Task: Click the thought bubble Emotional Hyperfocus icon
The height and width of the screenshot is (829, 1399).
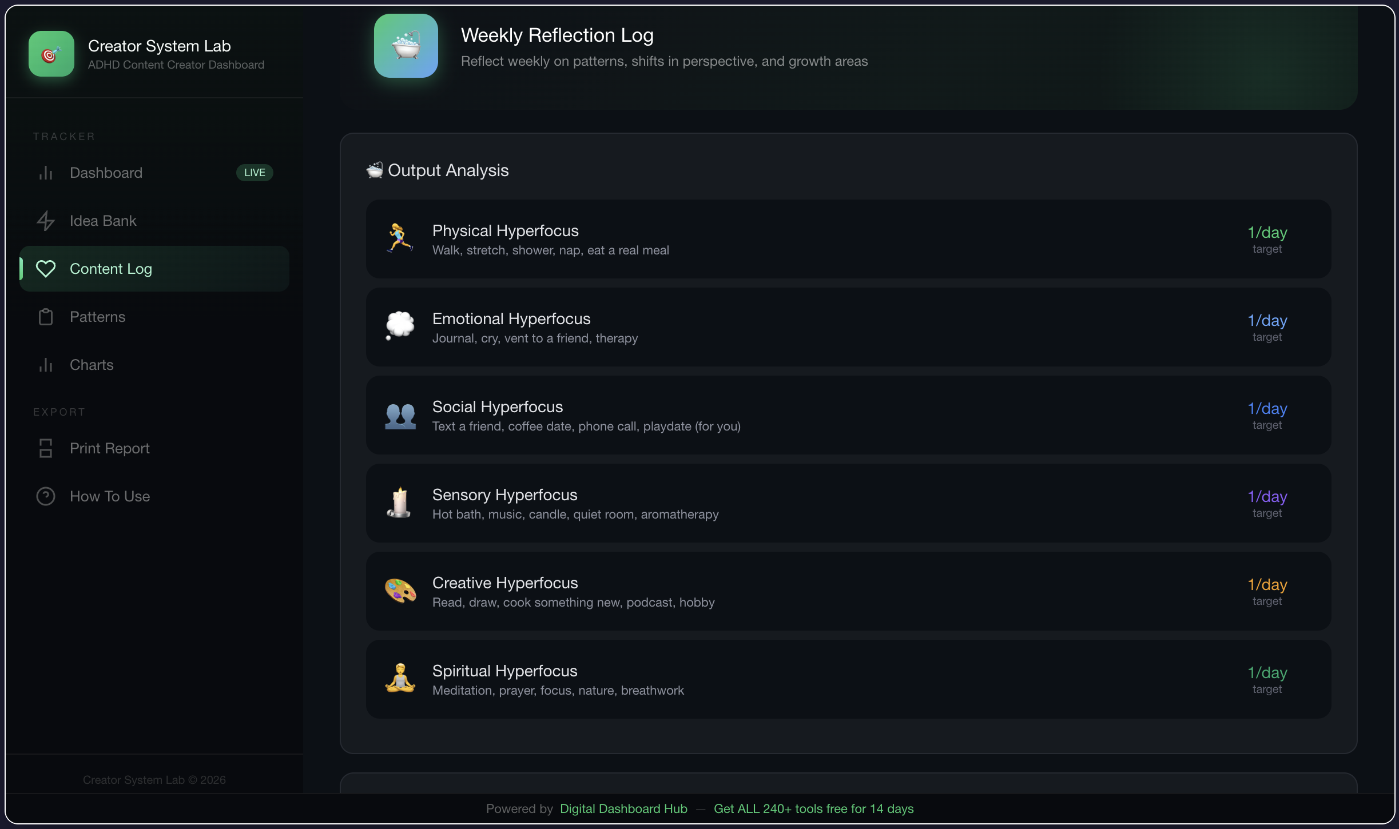Action: (x=400, y=327)
